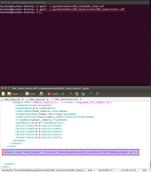151x172 pixels.
Task: Close the DRC_hubo.sdf tab
Action: 23,99
